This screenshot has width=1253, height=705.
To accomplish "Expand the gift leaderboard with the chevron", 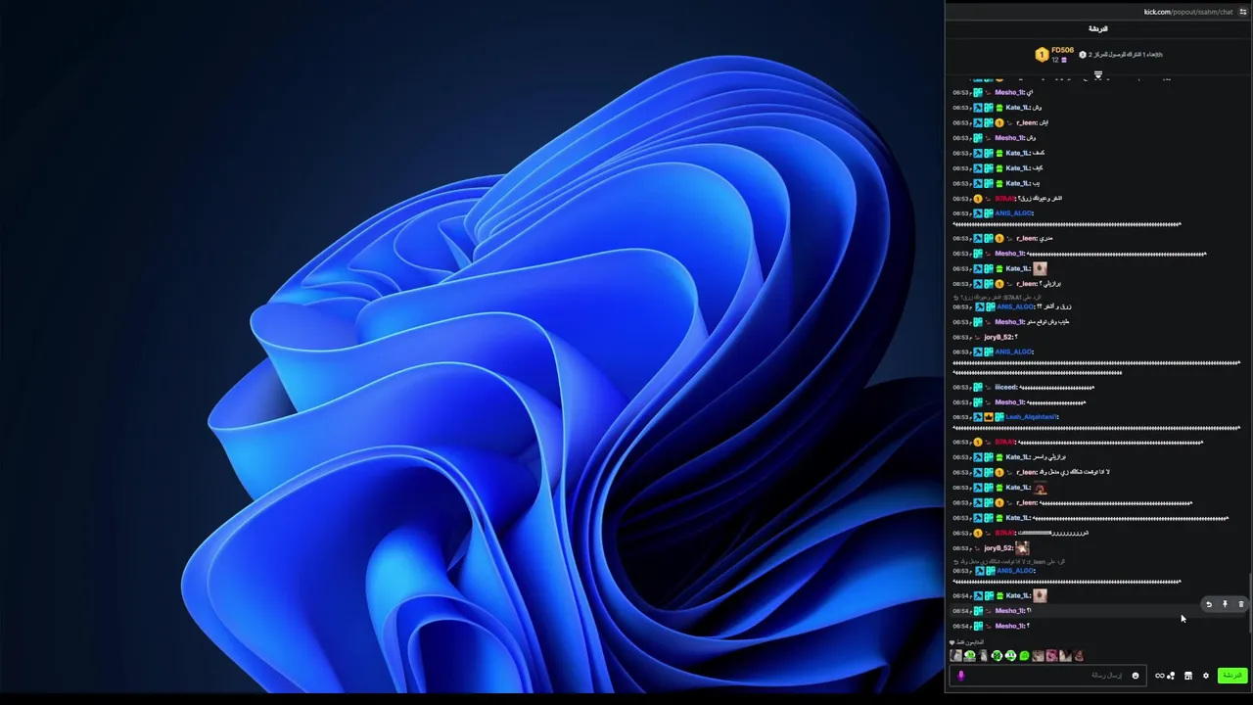I will point(1098,74).
